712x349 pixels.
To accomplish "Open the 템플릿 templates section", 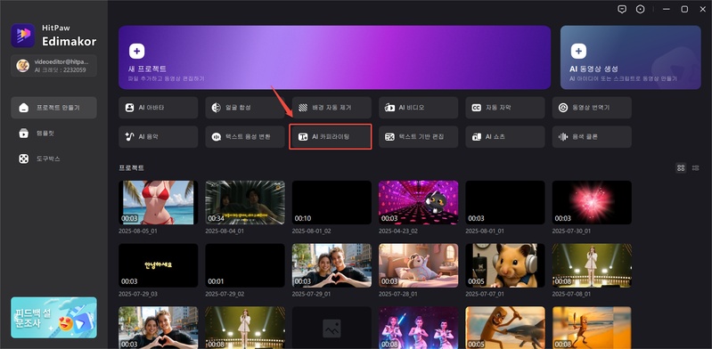I will 53,133.
